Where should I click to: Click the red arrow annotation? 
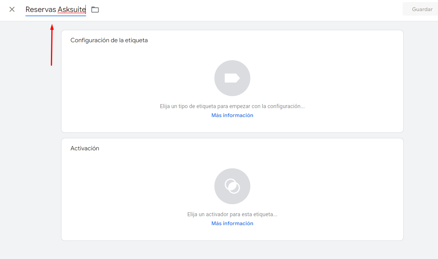pyautogui.click(x=52, y=45)
